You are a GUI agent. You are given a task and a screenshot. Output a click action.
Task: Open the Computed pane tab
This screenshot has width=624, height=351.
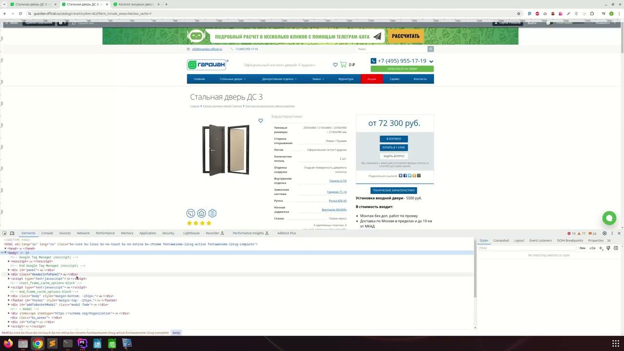[501, 240]
